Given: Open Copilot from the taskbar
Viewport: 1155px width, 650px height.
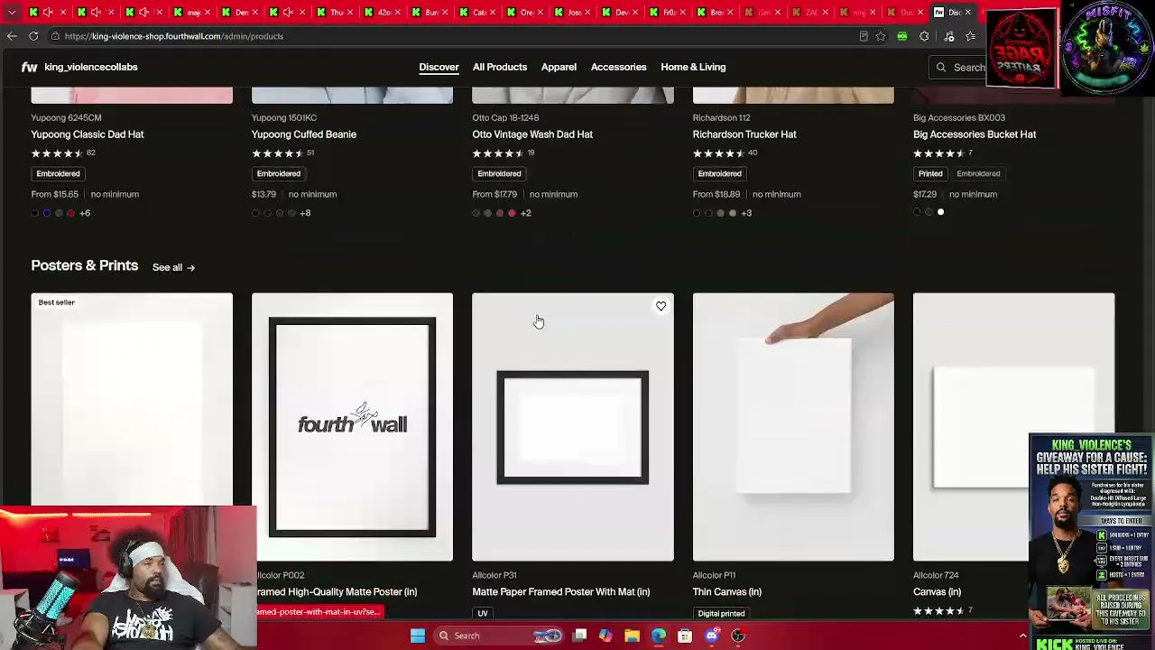Looking at the screenshot, I should (605, 636).
